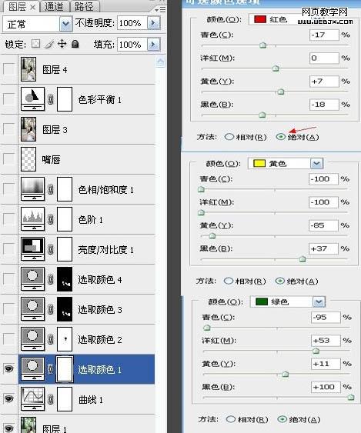Viewport: 361px width, 433px height.
Task: Show the 色彩平衡 1 layer visibility
Action: (8, 99)
